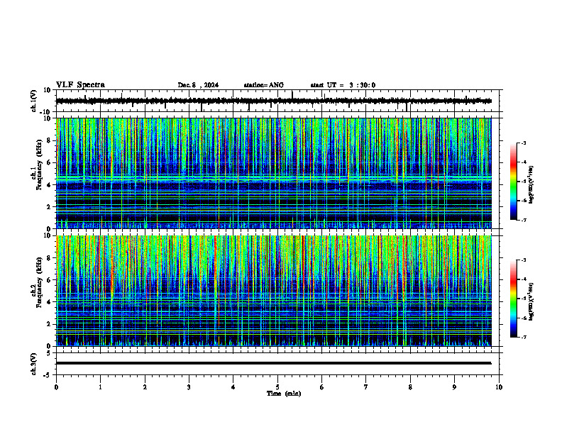This screenshot has width=562, height=434.
Task: Click the ch.1 spectrogram color bar
Action: click(x=514, y=182)
